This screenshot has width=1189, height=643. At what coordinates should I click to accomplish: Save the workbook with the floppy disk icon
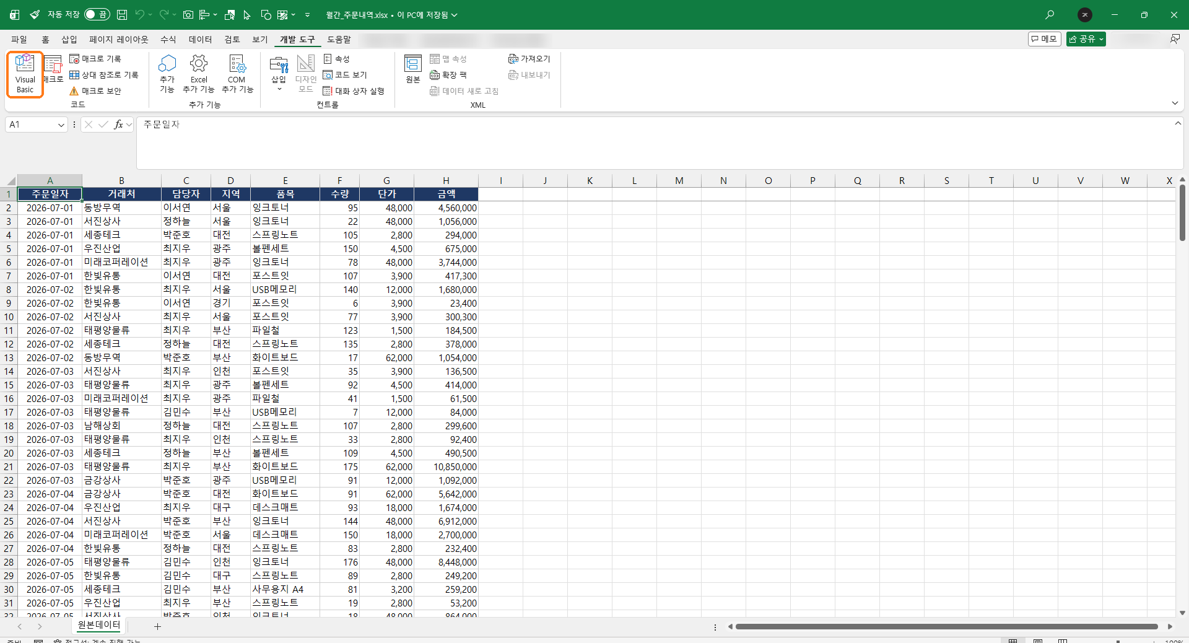tap(122, 15)
